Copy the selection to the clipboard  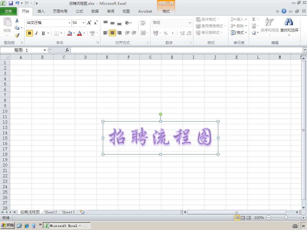coord(17,28)
